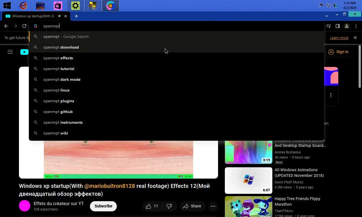Open the Windows Start menu

pyautogui.click(x=7, y=5)
